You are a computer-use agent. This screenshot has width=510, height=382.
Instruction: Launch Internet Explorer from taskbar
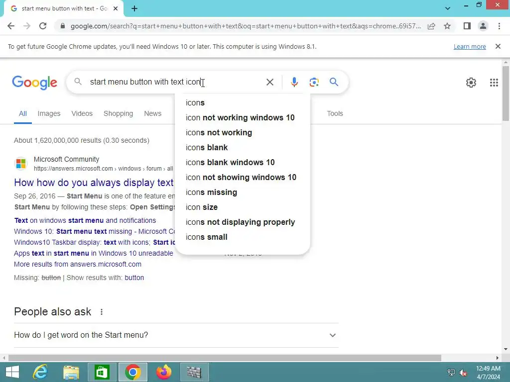click(40, 372)
